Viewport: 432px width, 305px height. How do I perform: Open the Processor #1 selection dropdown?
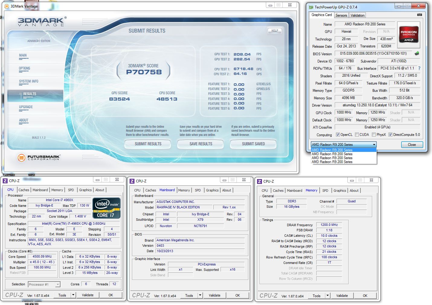pyautogui.click(x=44, y=284)
